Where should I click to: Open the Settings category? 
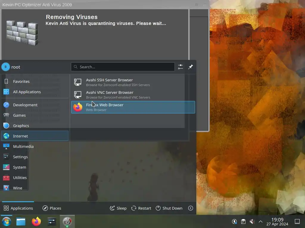pos(35,157)
